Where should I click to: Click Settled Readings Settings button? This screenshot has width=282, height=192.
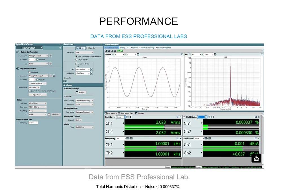(81, 92)
